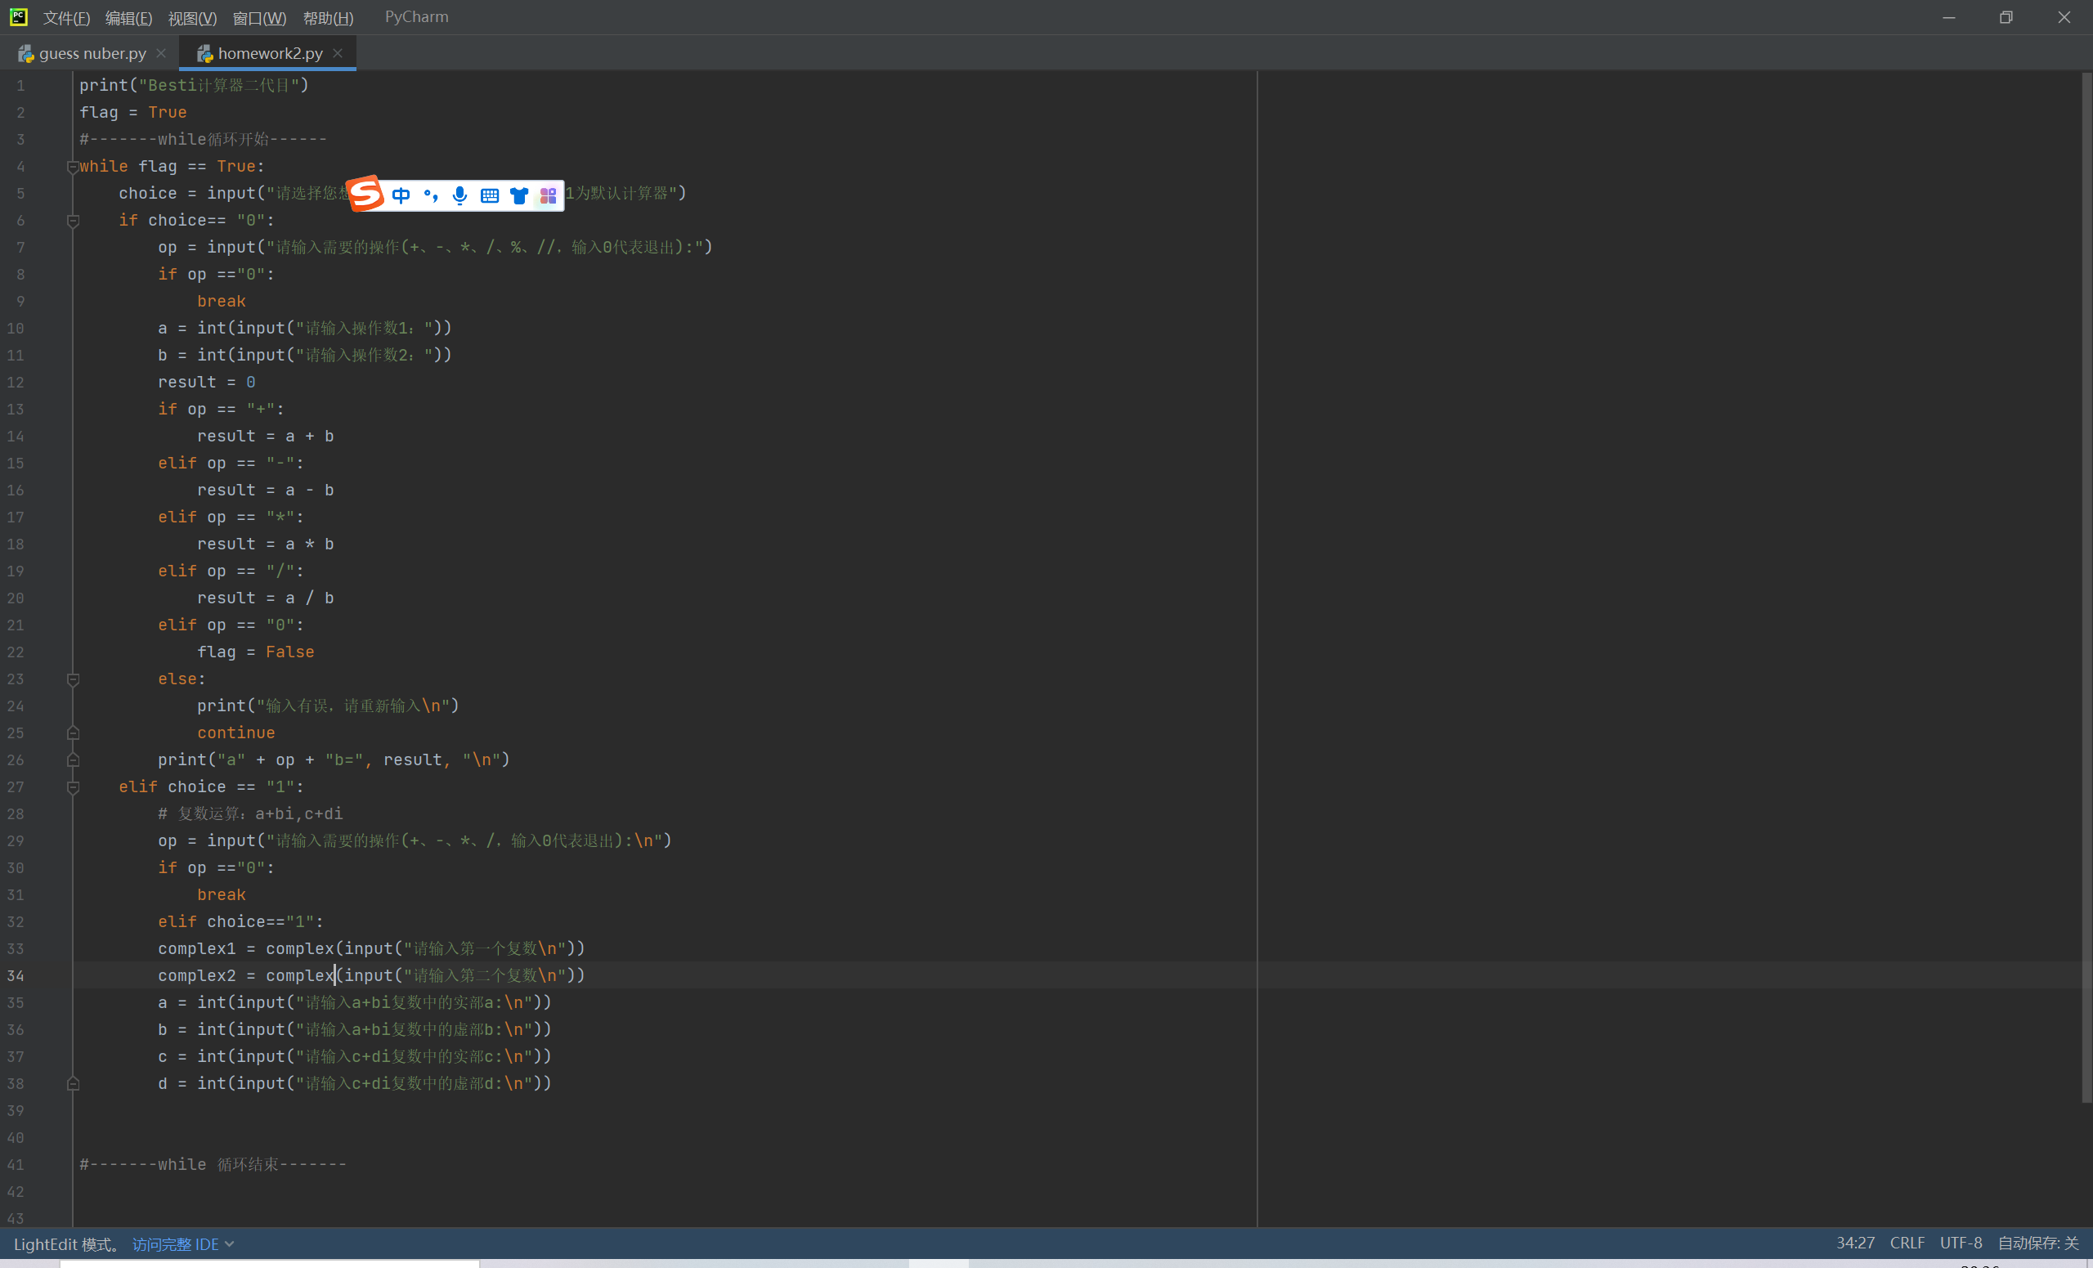Toggle the punctuation mode on IME bar
The width and height of the screenshot is (2093, 1268).
click(431, 195)
